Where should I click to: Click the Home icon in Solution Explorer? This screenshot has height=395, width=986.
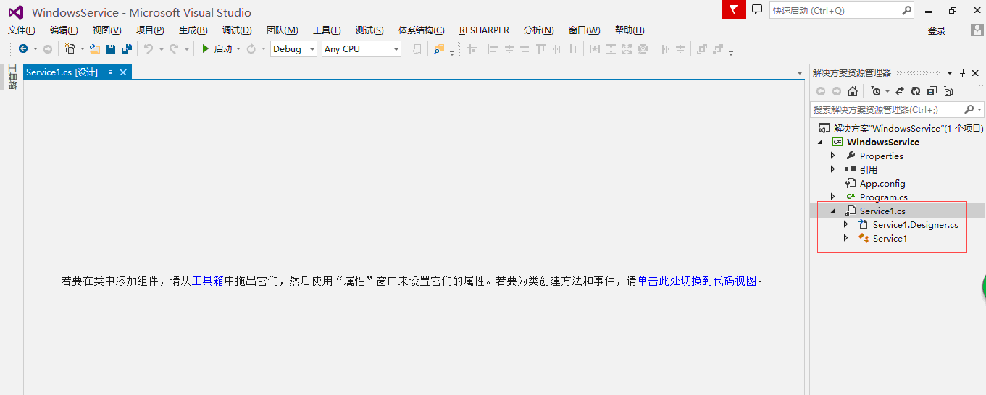(x=853, y=91)
